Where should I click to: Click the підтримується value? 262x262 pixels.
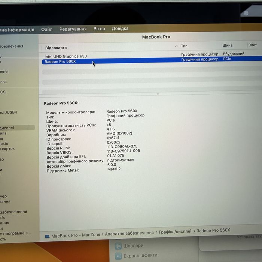(x=121, y=160)
